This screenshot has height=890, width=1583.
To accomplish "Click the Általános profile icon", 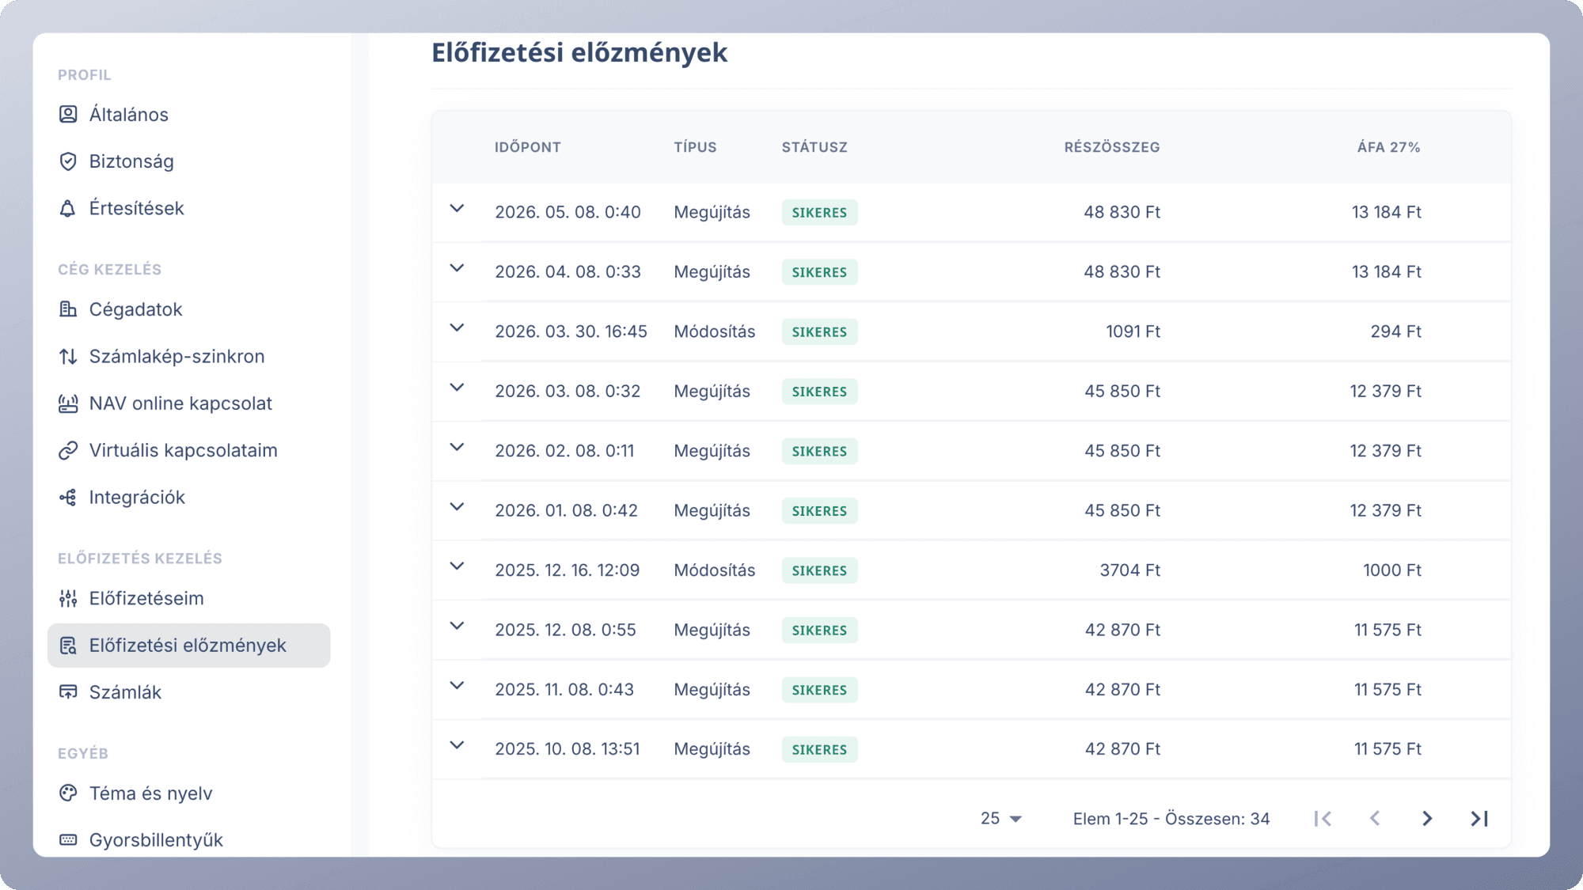I will pos(68,115).
